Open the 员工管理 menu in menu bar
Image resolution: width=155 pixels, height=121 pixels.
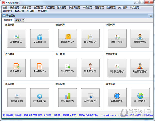coord(50,7)
